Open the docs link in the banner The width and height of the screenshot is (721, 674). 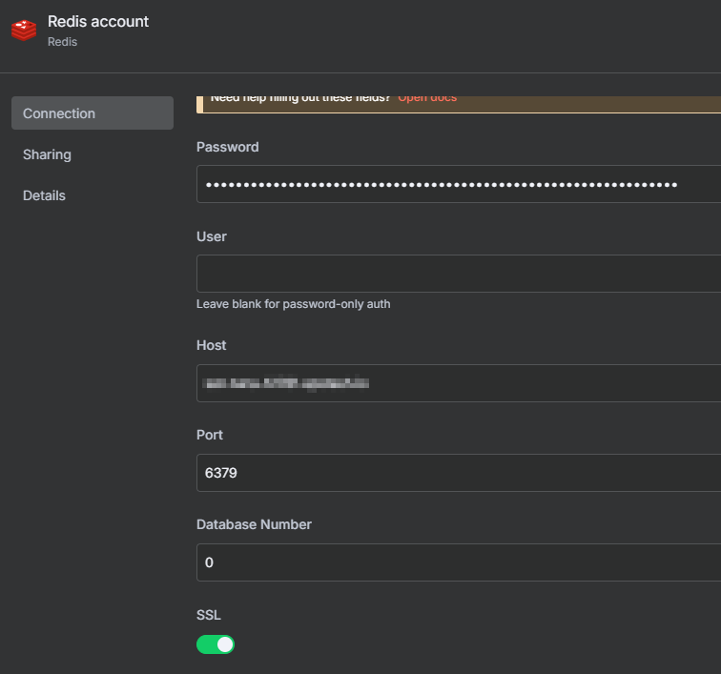coord(427,97)
